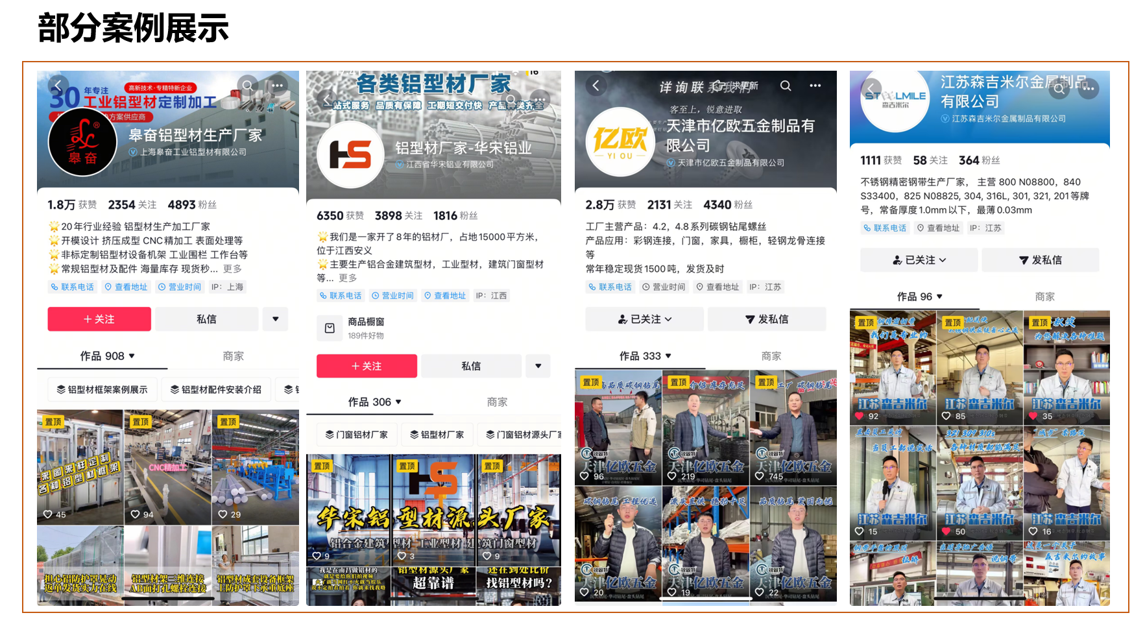Click 查看地址 on 皋奋 profile
1145x626 pixels.
point(127,287)
